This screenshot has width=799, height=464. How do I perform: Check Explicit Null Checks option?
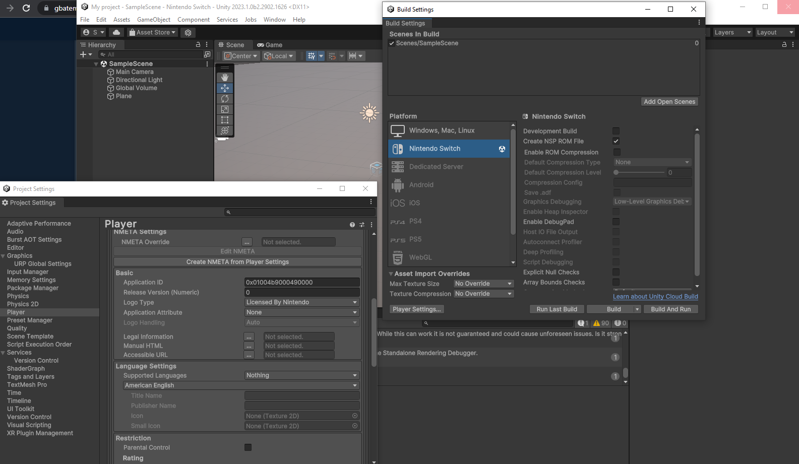tap(616, 272)
